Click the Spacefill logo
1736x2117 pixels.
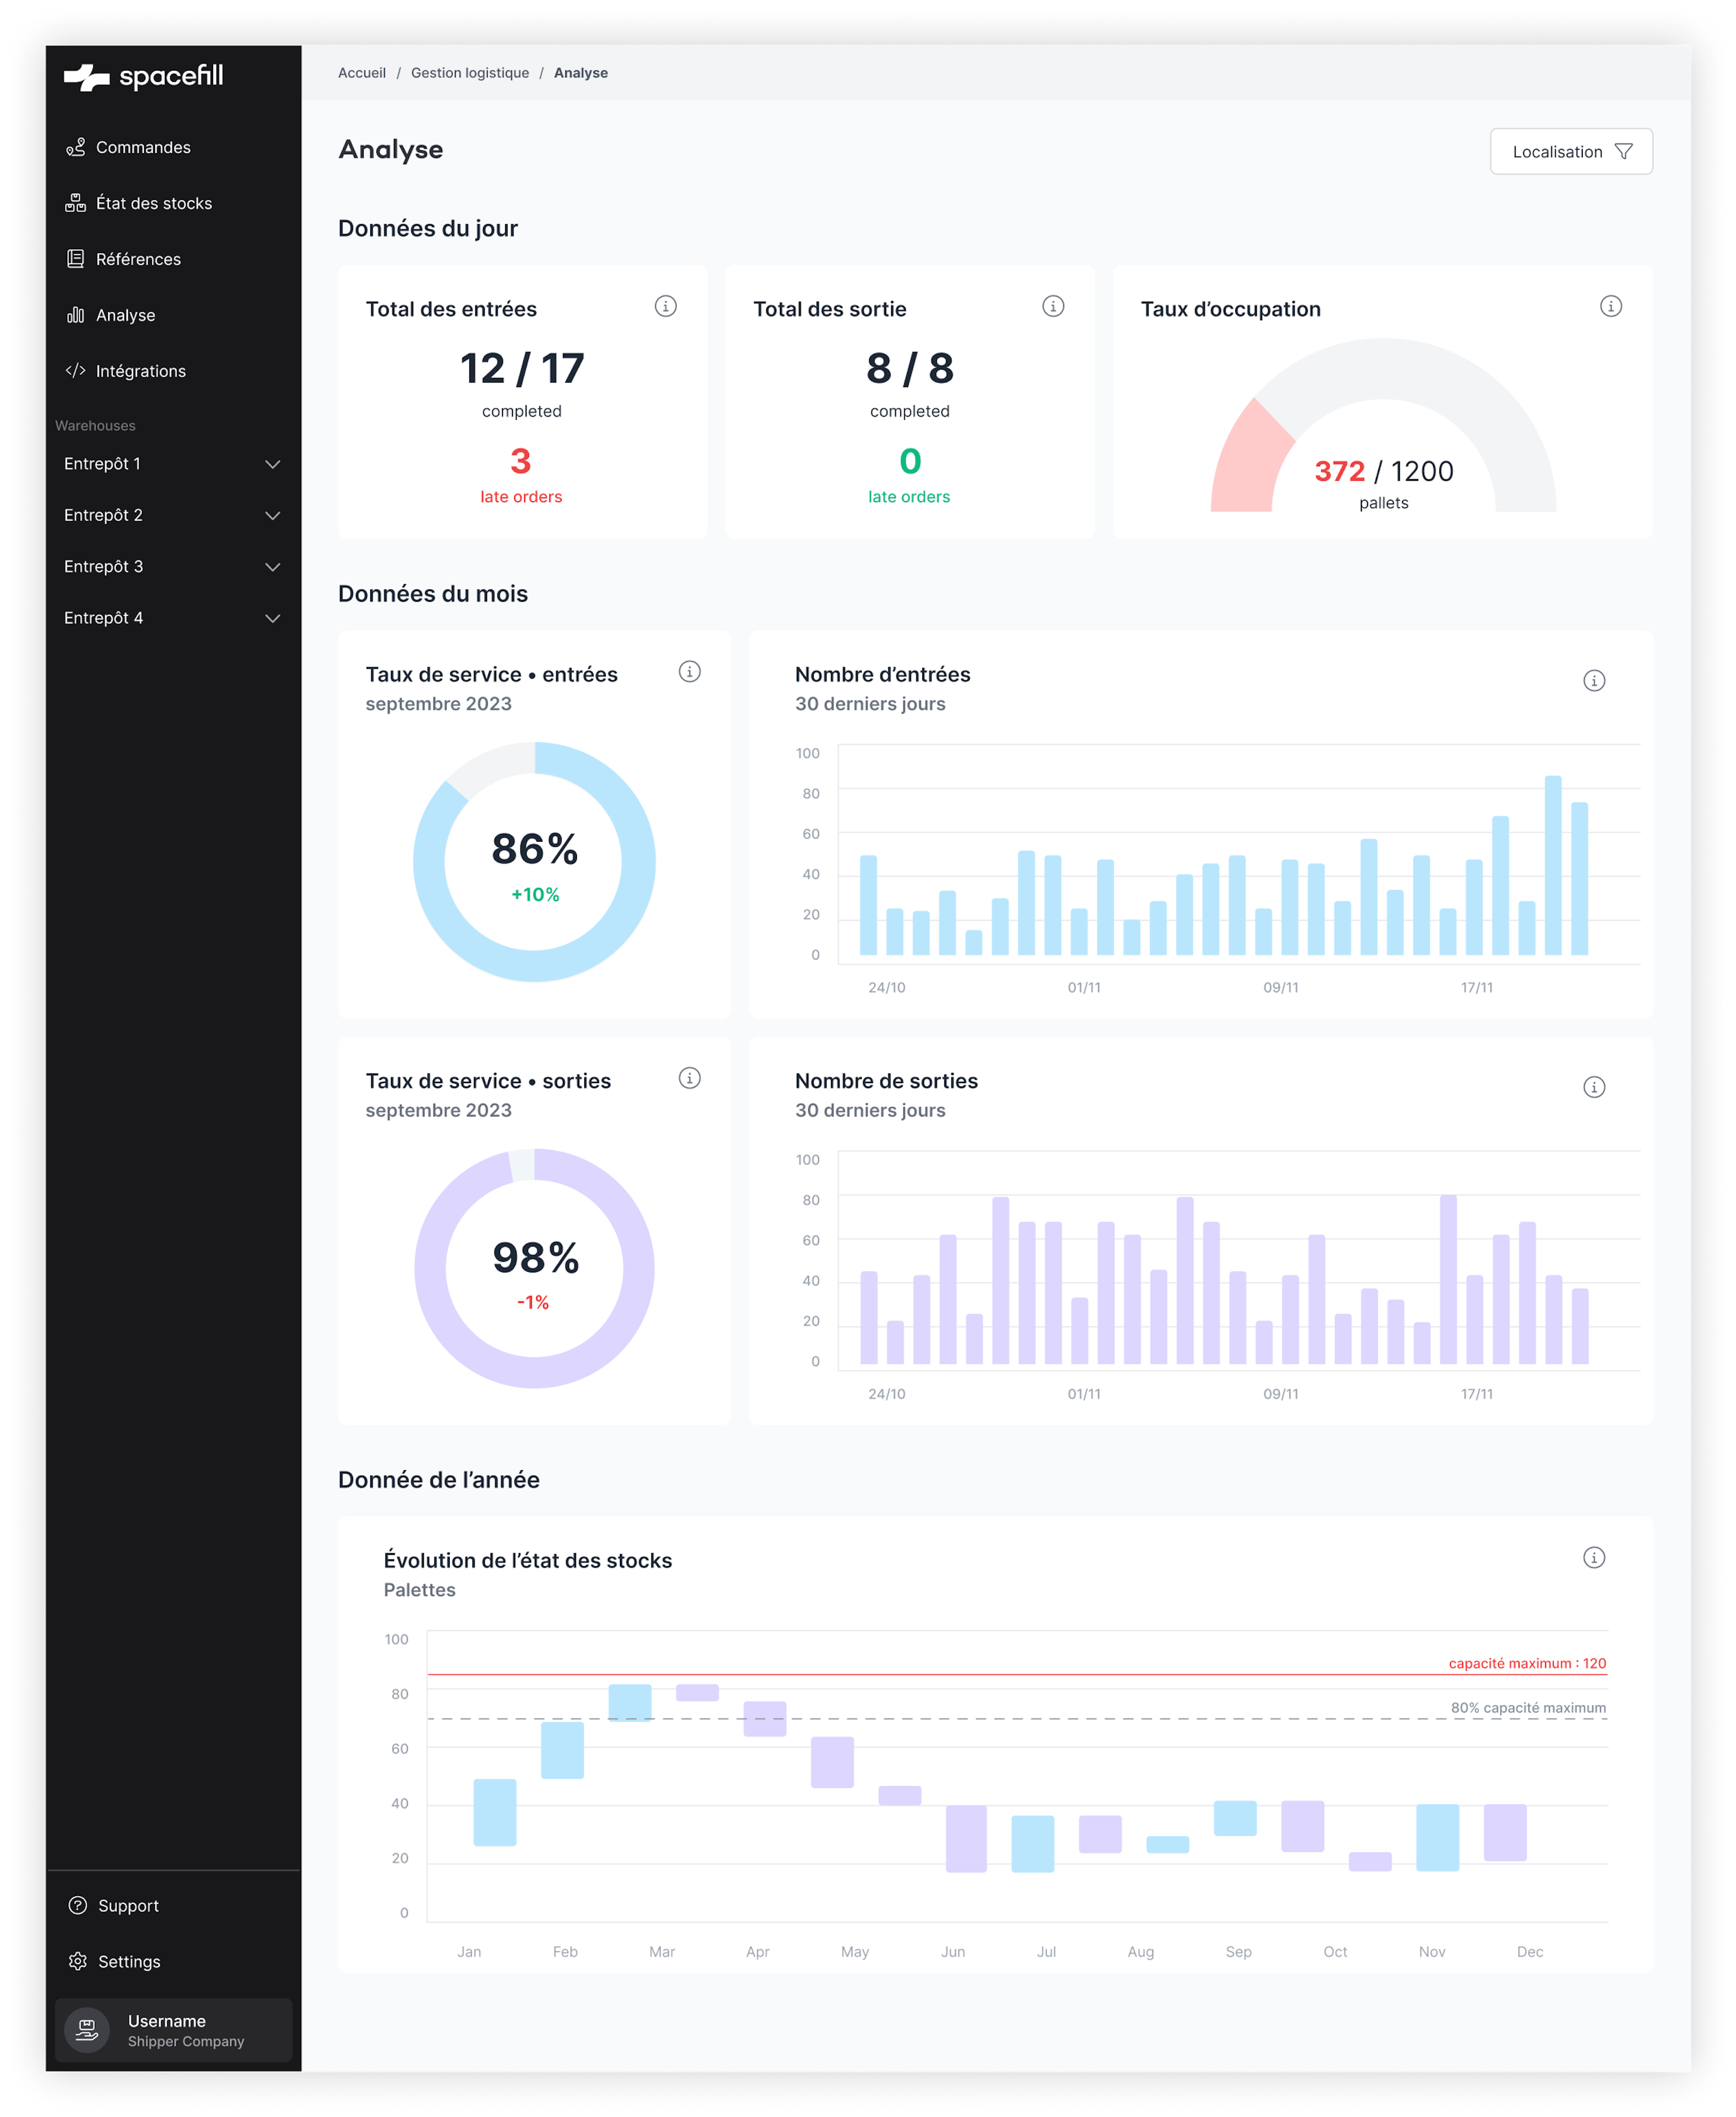(143, 77)
